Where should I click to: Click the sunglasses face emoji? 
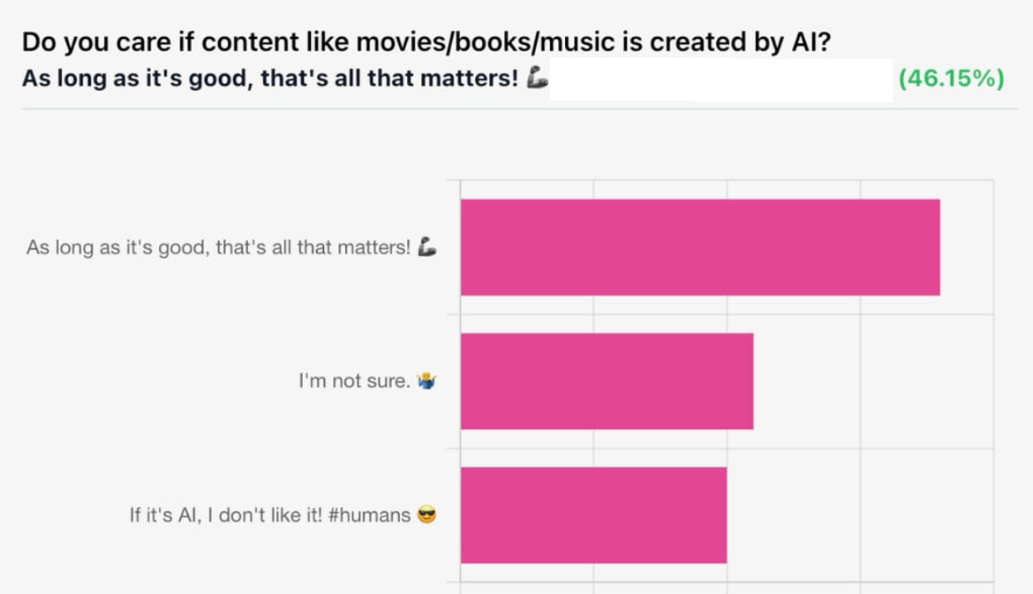(427, 515)
